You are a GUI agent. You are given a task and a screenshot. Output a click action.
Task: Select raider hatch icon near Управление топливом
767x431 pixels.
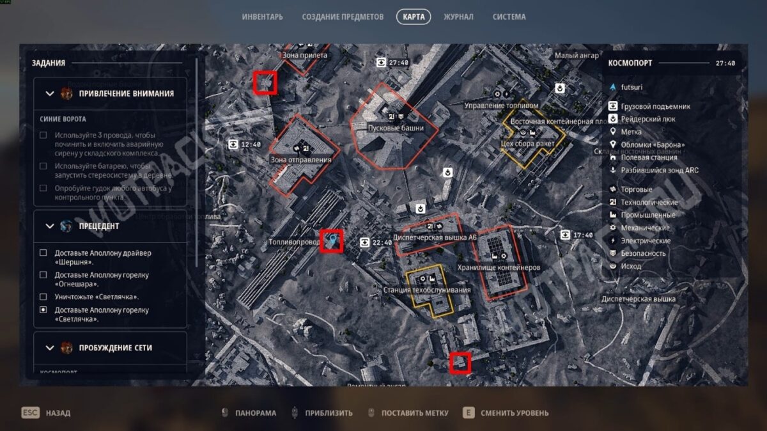tap(560, 88)
